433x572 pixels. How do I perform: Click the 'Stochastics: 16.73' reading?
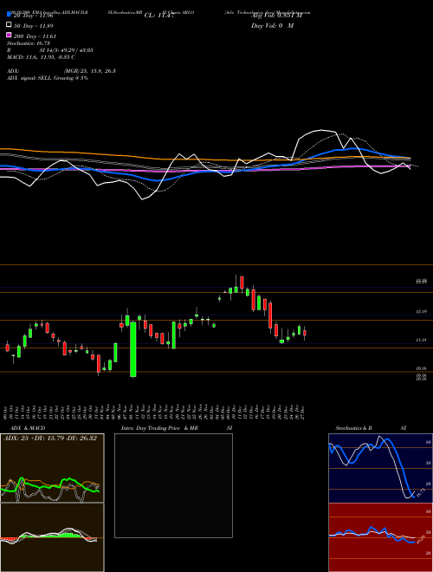[x=29, y=43]
